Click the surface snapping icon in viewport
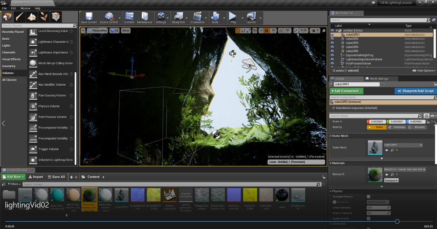The width and height of the screenshot is (437, 229). pos(261,30)
